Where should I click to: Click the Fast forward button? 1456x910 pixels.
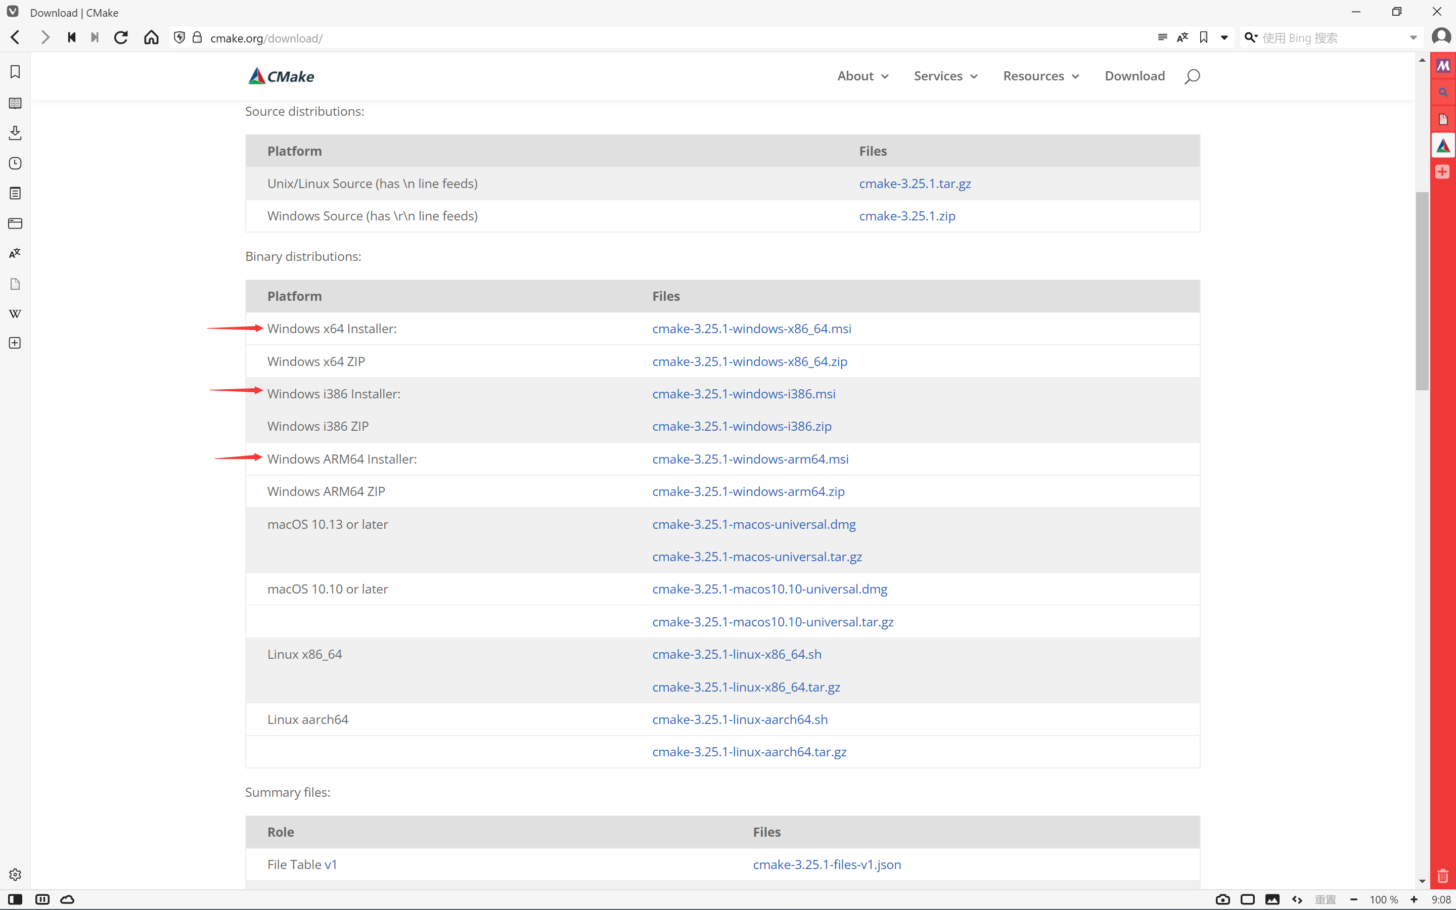[x=95, y=38]
